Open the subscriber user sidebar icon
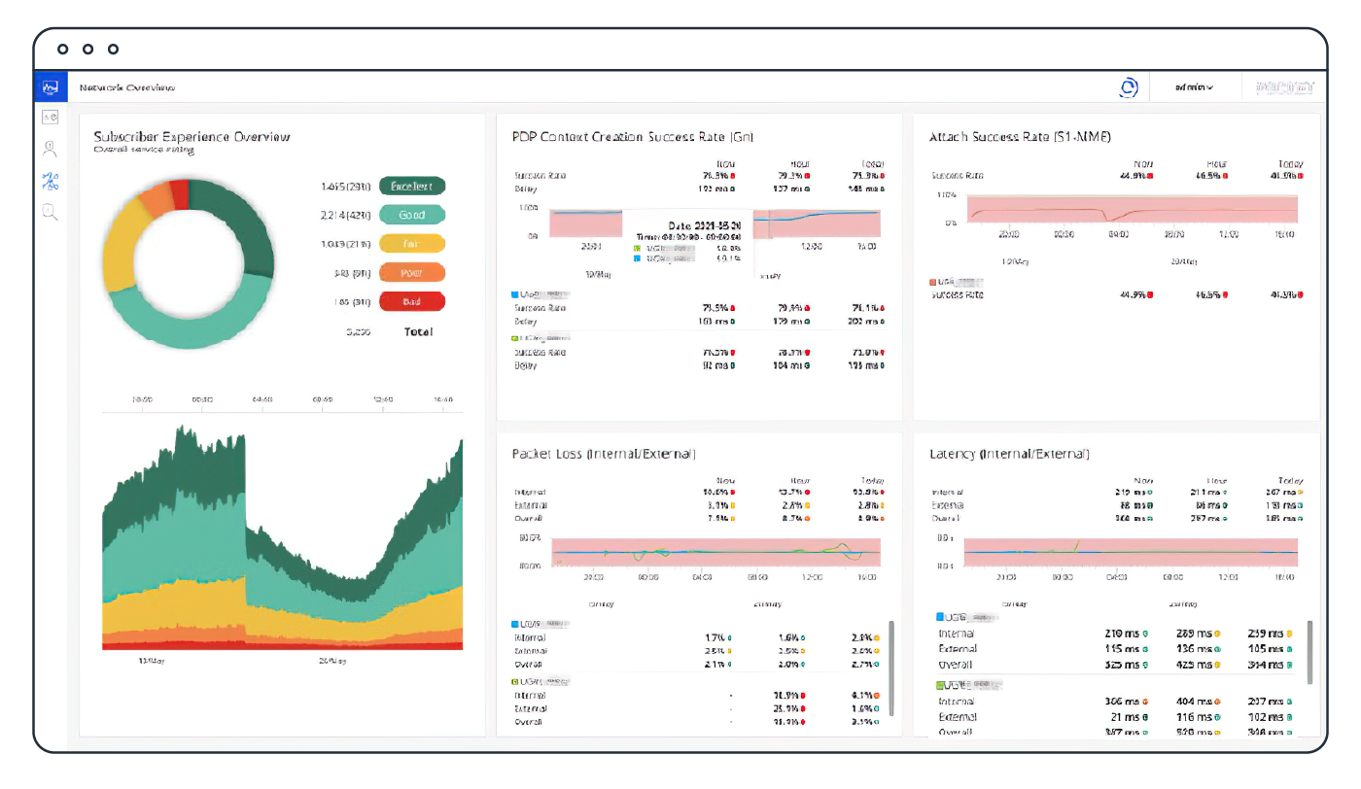The height and width of the screenshot is (789, 1361). [x=50, y=149]
